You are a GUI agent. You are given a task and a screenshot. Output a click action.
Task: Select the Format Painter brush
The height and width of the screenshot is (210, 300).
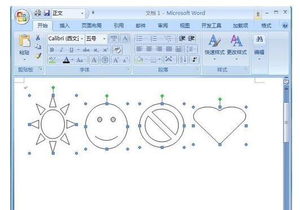38,56
